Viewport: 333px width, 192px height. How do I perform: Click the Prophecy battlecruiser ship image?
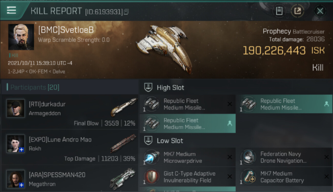point(164,47)
